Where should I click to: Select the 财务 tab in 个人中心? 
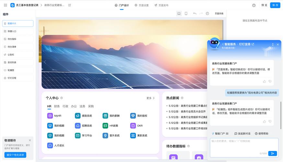(x=57, y=106)
